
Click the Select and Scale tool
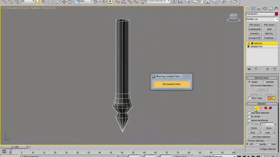click(77, 2)
